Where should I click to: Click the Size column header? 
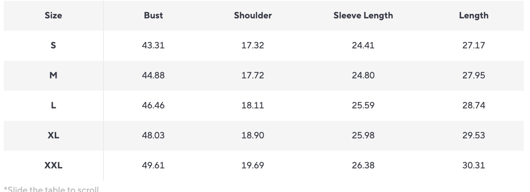[x=53, y=15]
